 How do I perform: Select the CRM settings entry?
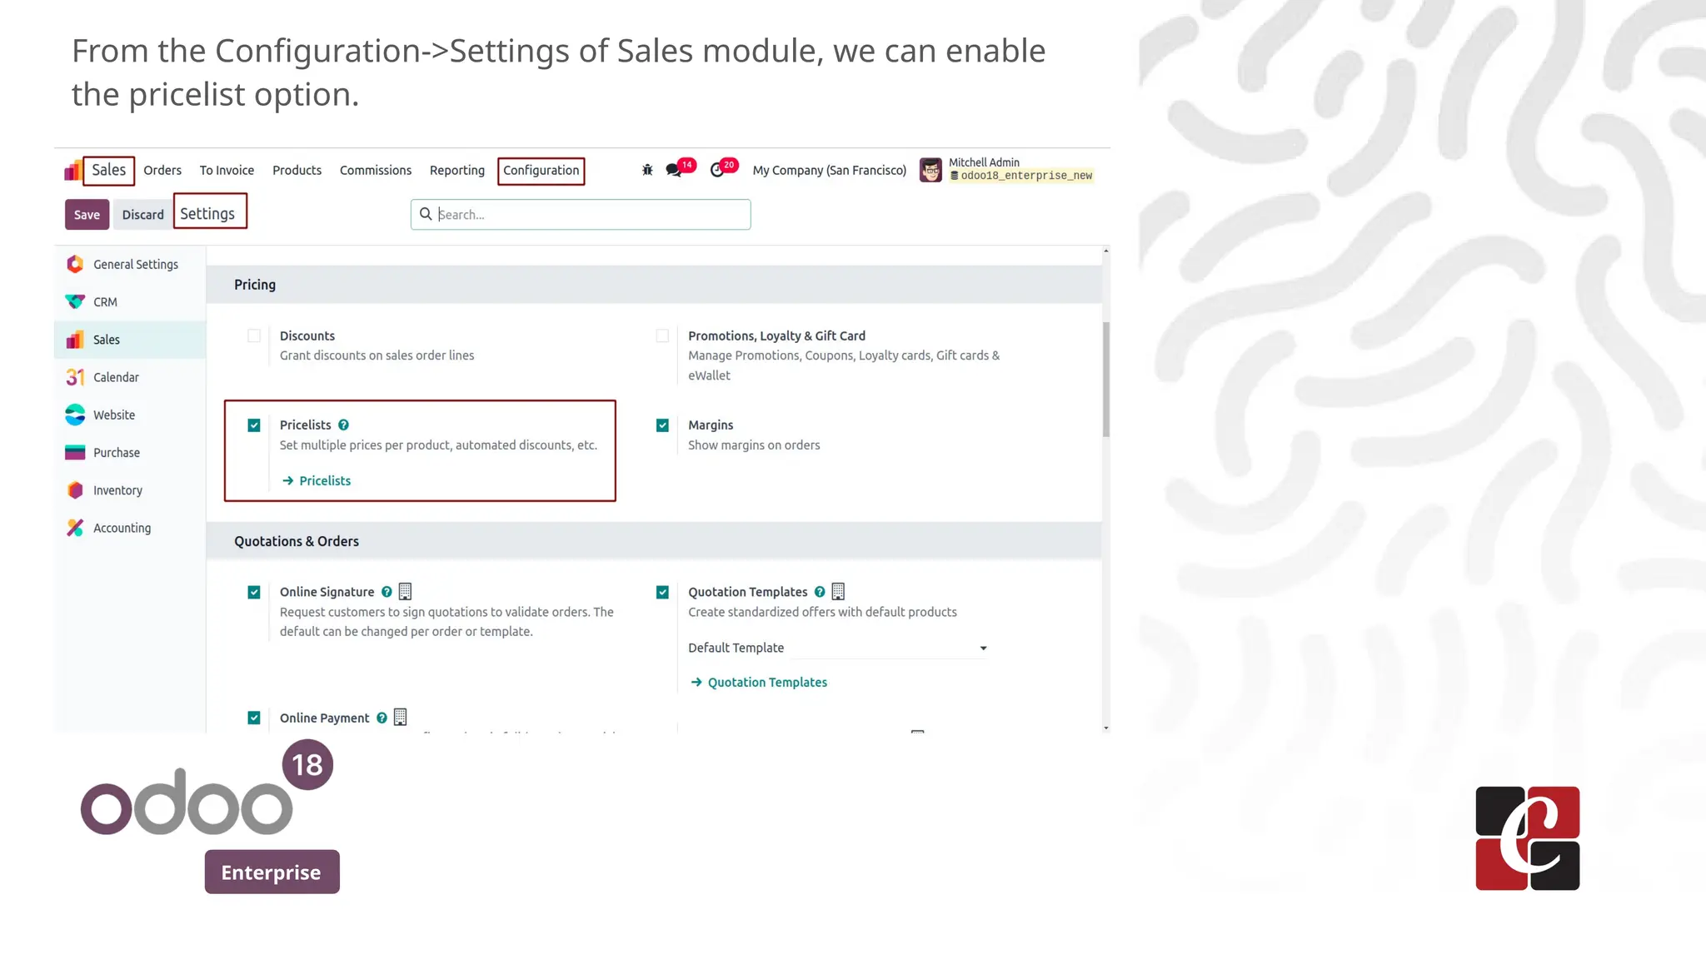pyautogui.click(x=130, y=301)
